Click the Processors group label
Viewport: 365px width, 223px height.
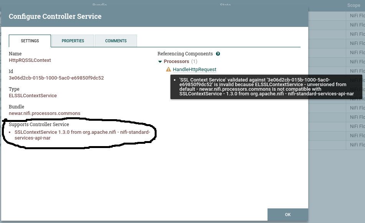point(176,62)
